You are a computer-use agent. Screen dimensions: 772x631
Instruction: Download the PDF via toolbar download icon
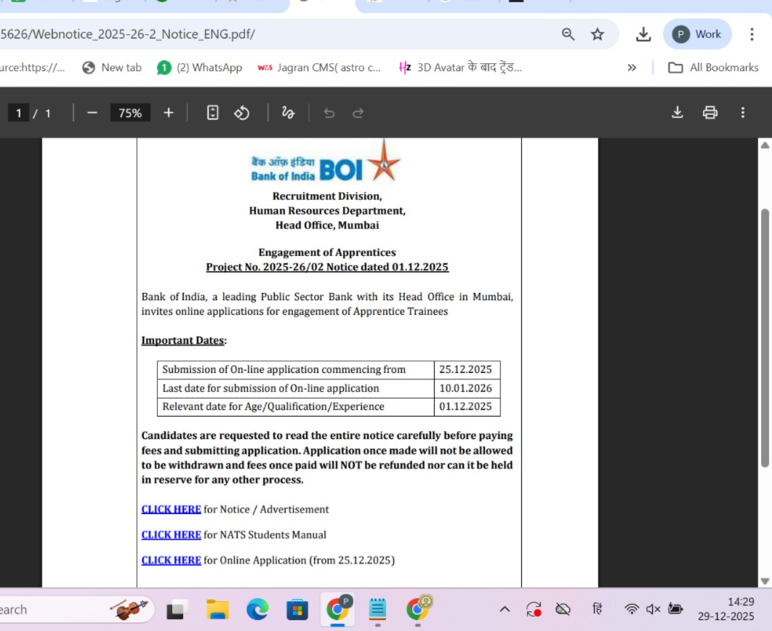677,113
